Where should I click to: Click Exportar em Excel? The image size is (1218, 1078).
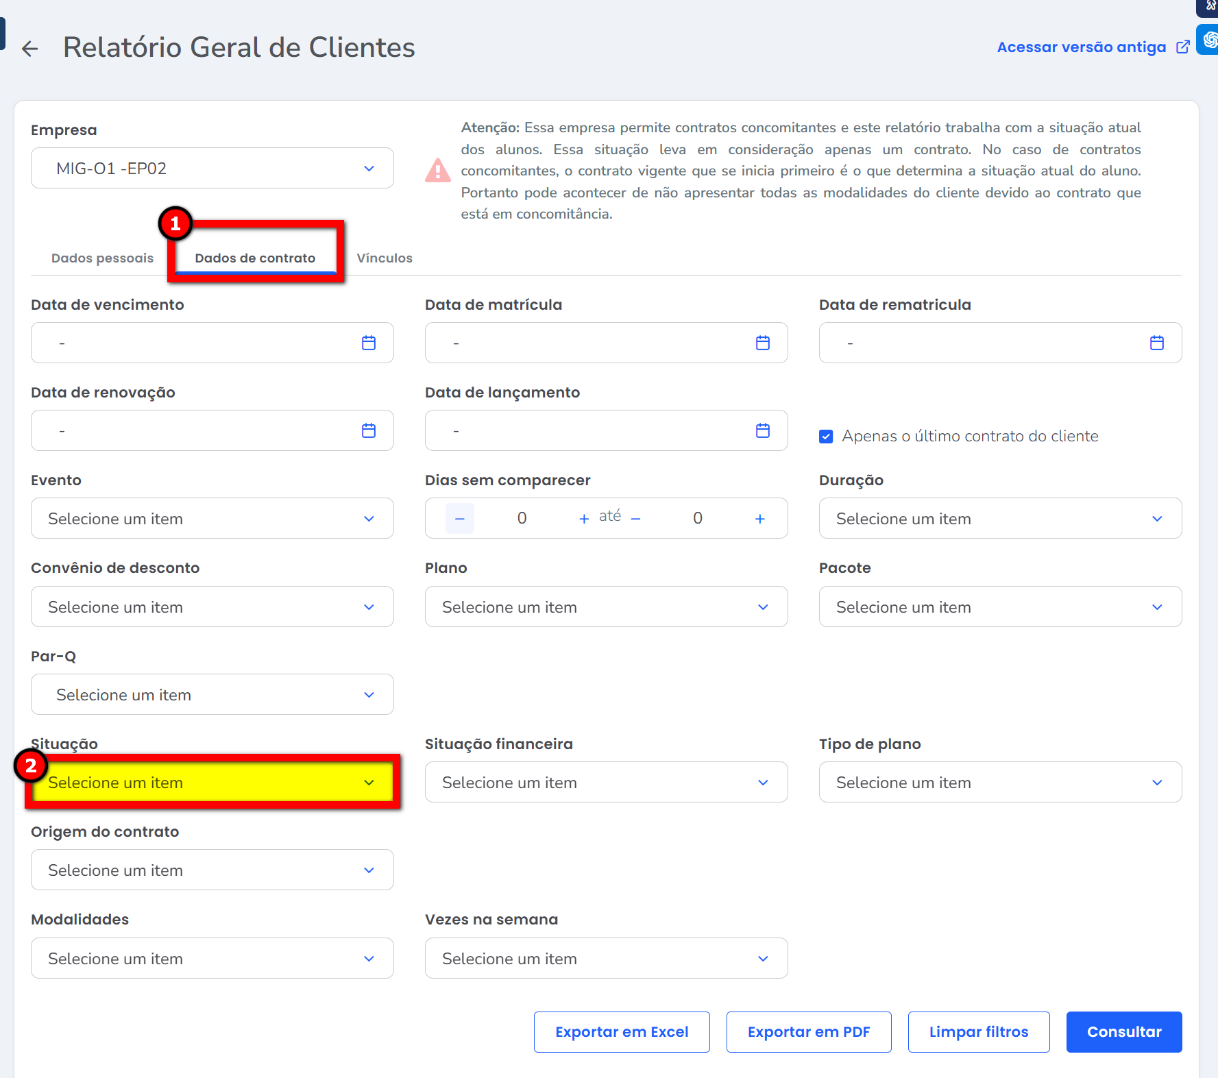click(x=622, y=1032)
